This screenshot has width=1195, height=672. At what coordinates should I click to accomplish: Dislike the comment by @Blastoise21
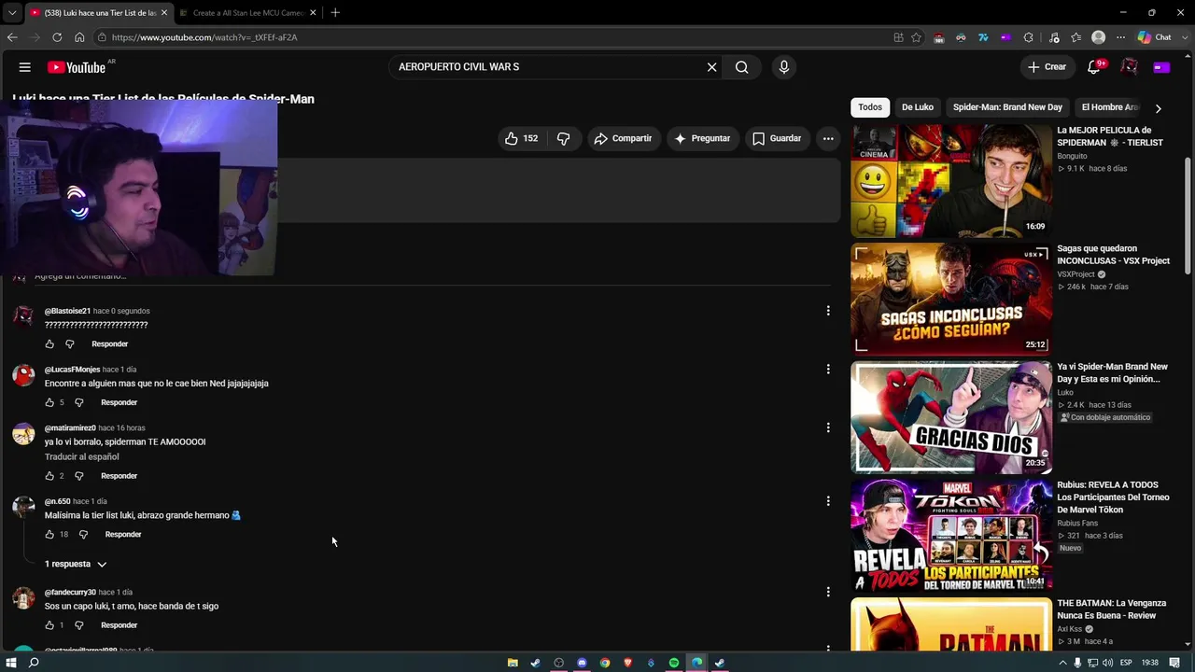[69, 344]
